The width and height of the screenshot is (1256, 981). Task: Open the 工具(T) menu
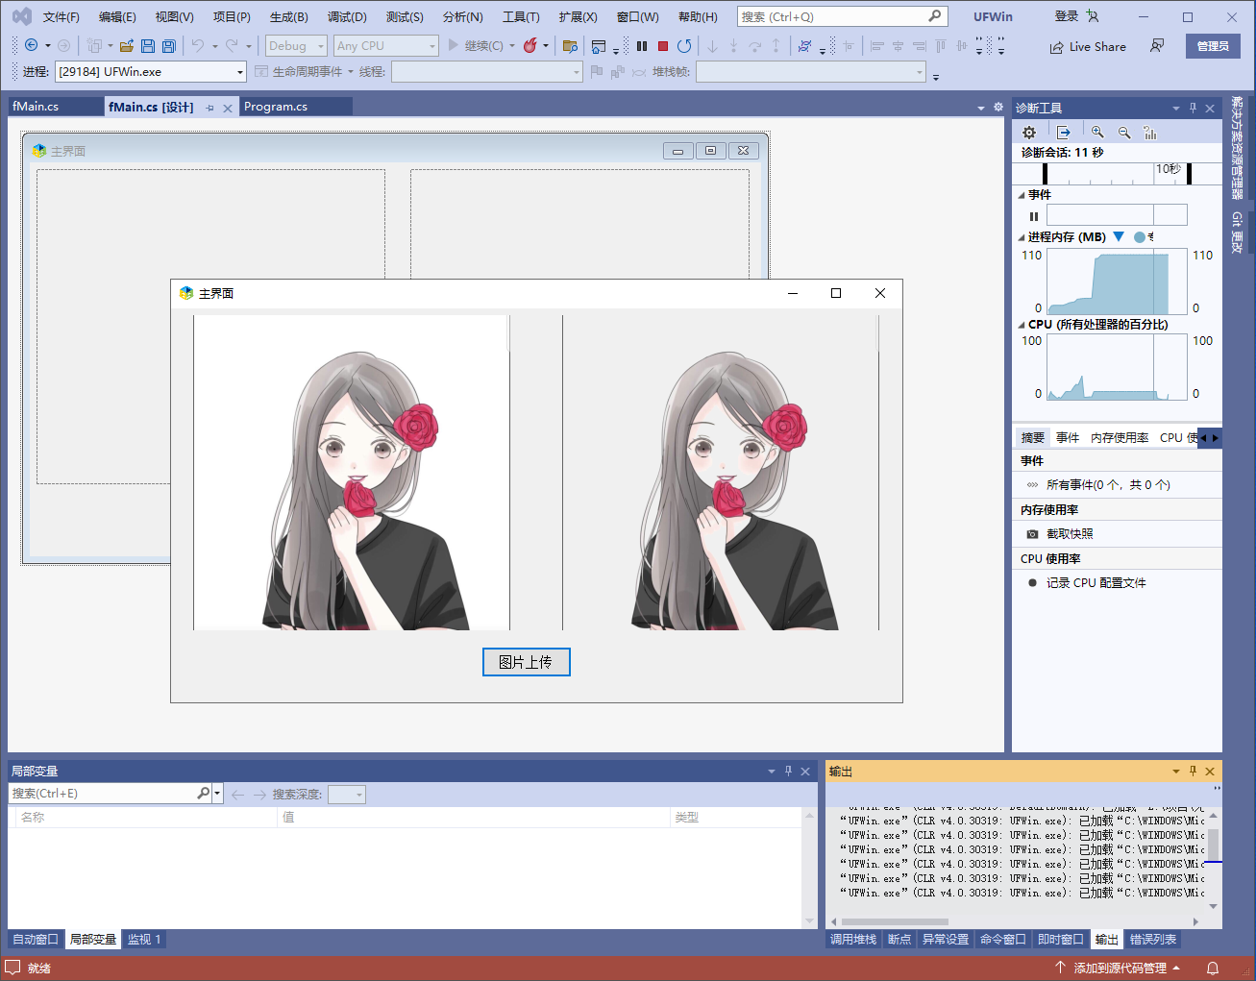[x=521, y=17]
